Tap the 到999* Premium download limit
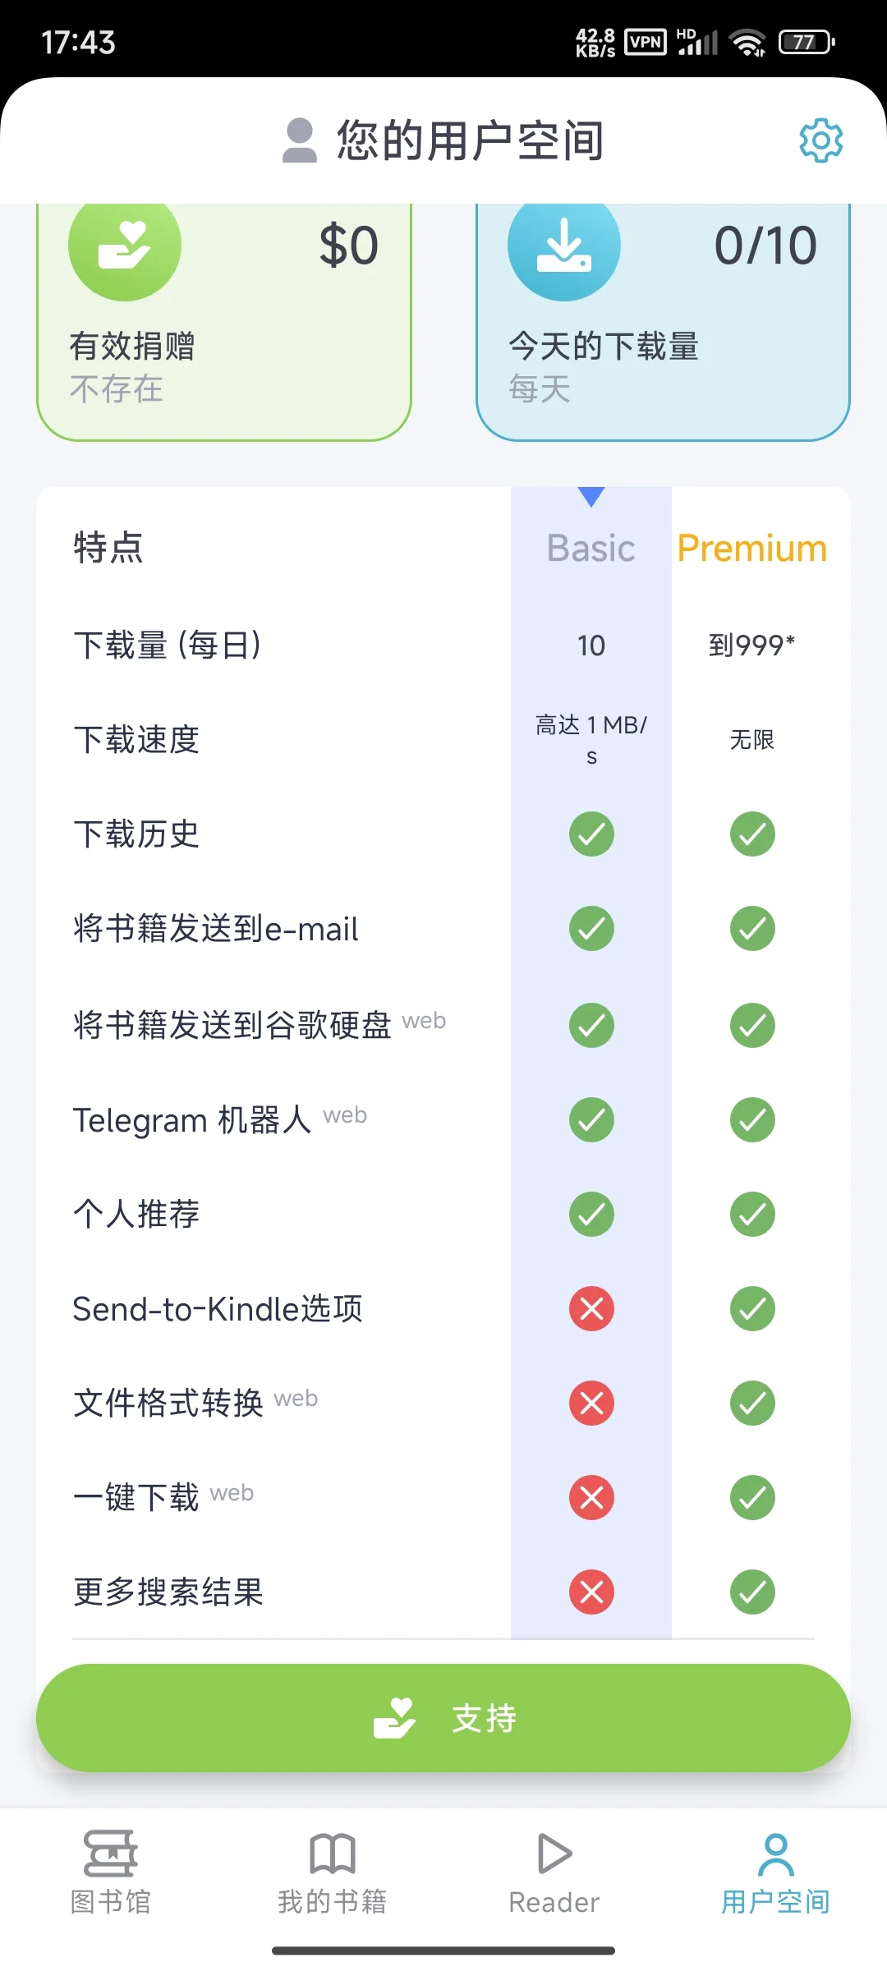This screenshot has width=887, height=1971. 751,646
